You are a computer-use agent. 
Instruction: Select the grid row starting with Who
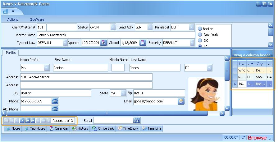253,70
